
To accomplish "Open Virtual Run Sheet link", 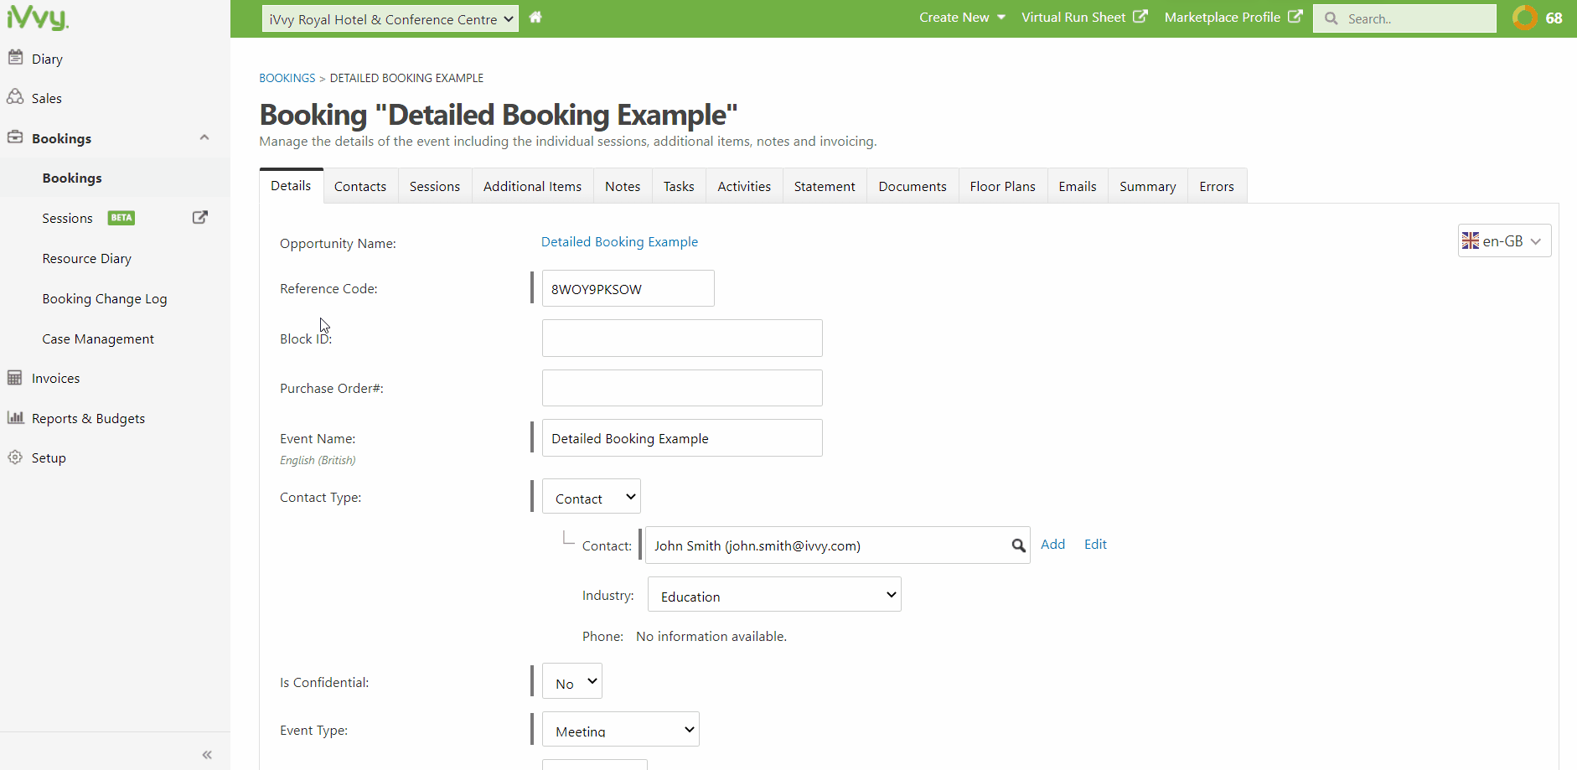I will pos(1073,17).
